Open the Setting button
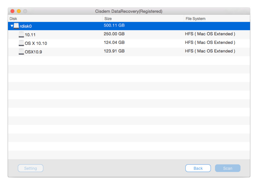 [x=31, y=168]
